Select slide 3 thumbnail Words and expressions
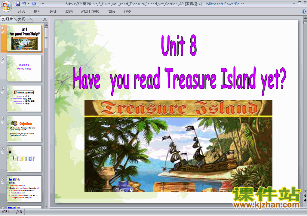 tap(24, 98)
